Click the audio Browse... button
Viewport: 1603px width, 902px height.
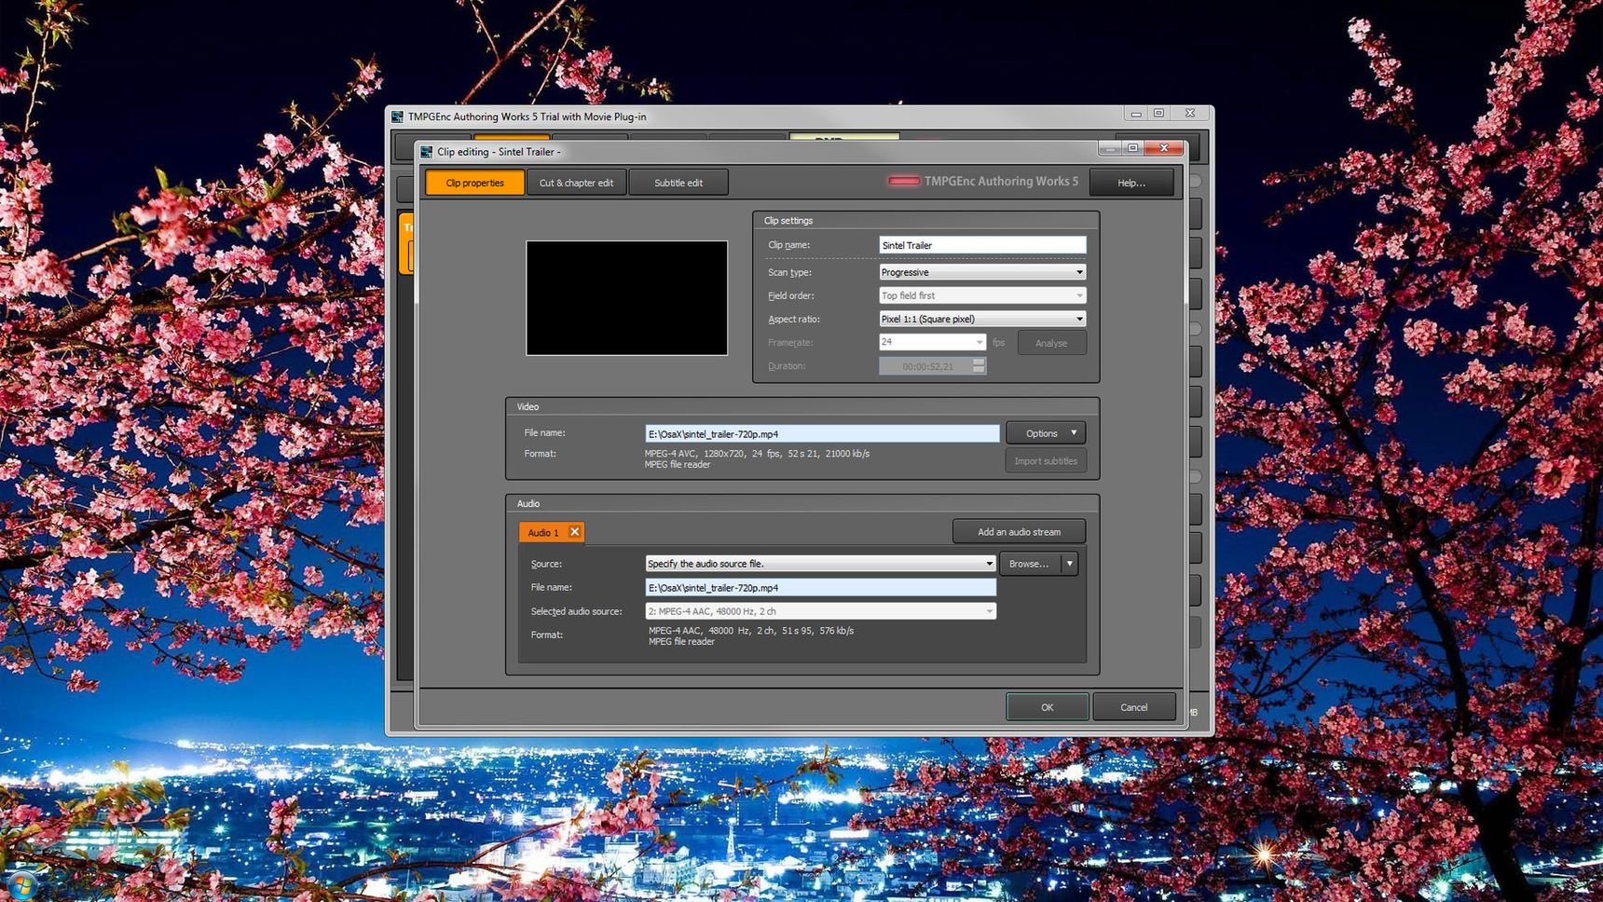pyautogui.click(x=1030, y=564)
